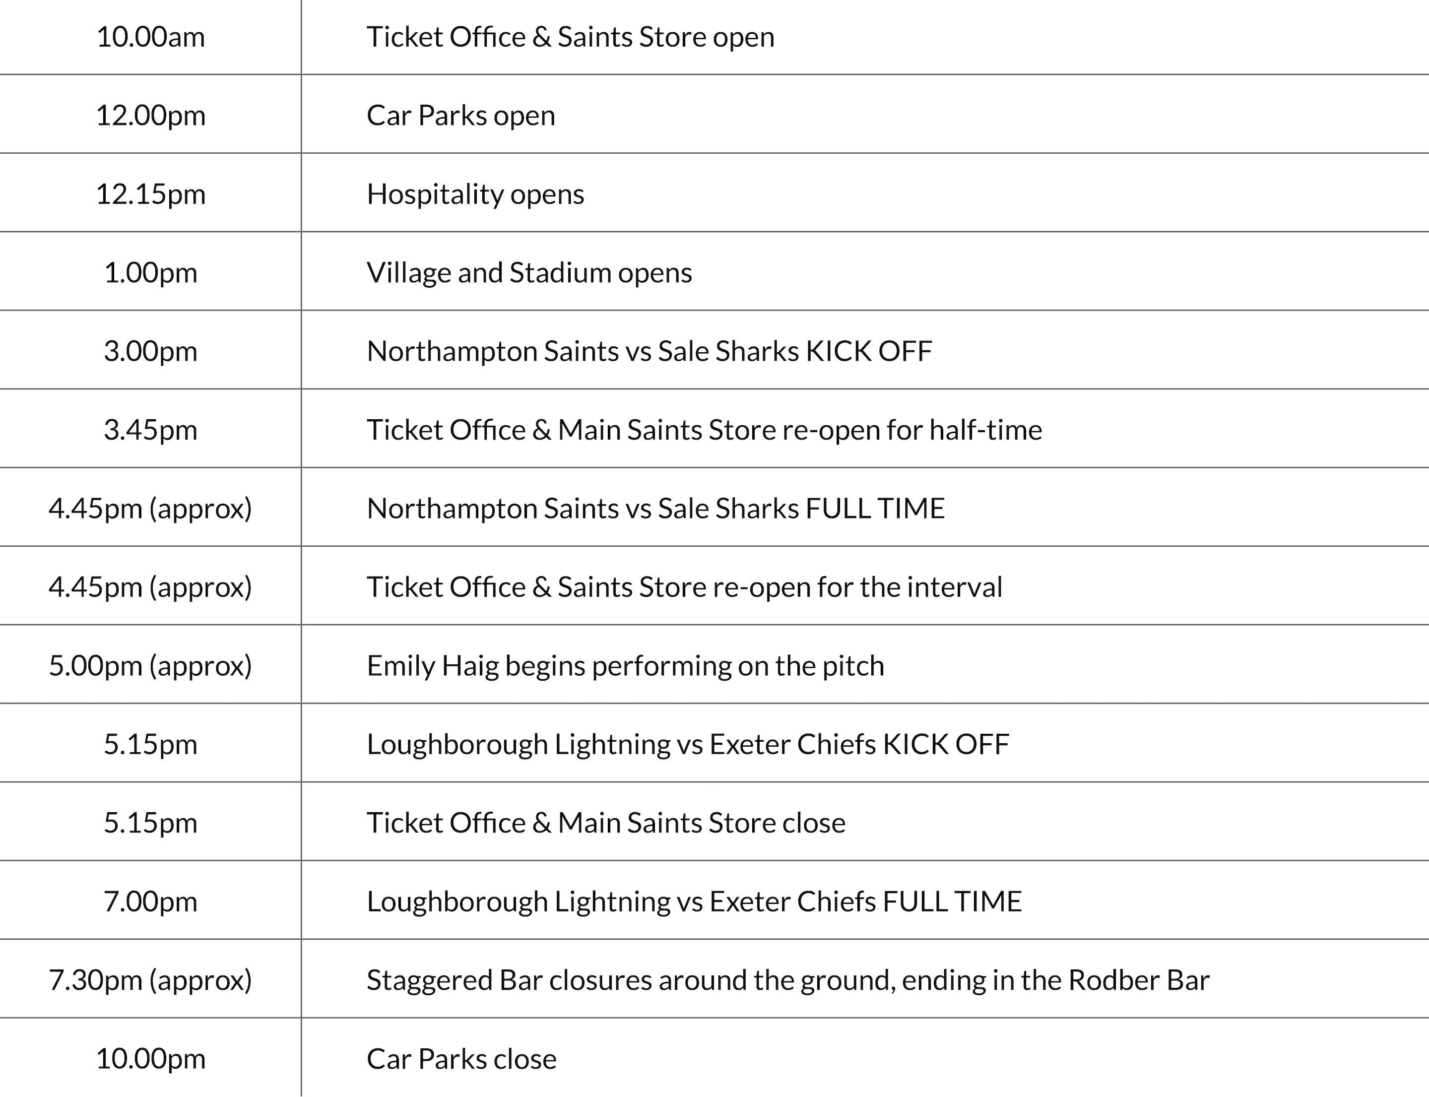The height and width of the screenshot is (1097, 1429).
Task: Click the half-time store re-open entry
Action: pos(704,430)
